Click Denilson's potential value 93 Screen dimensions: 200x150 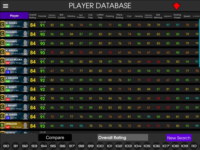[x=43, y=126]
